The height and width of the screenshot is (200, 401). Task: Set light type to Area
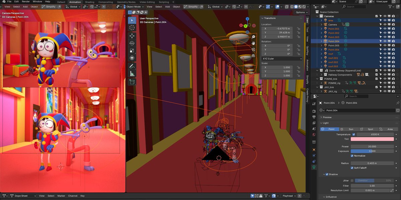[x=388, y=129]
